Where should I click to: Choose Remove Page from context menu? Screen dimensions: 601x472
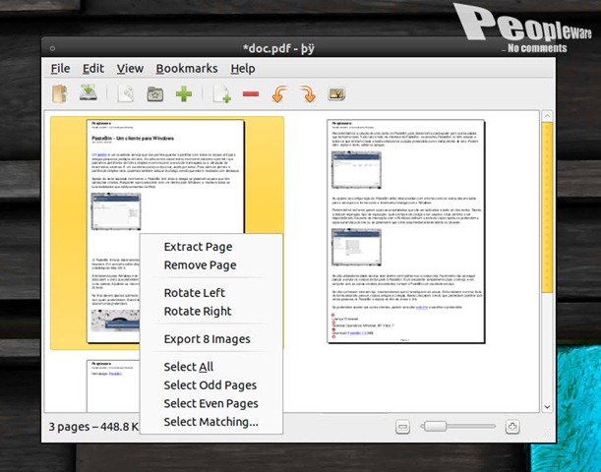coord(211,265)
